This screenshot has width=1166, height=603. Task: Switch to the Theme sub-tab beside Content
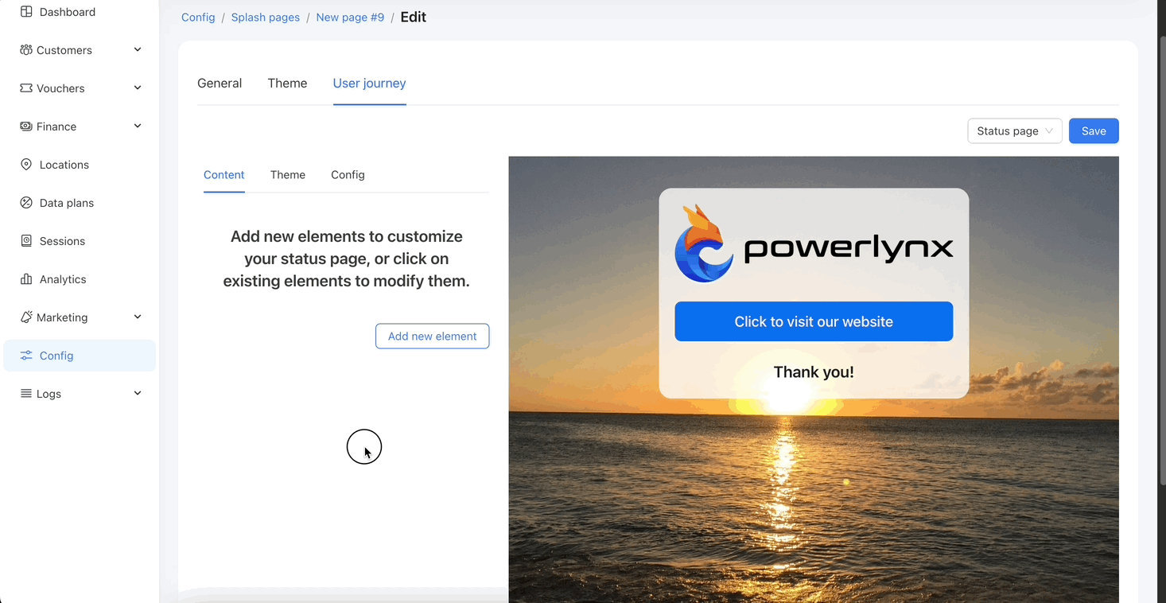point(288,175)
